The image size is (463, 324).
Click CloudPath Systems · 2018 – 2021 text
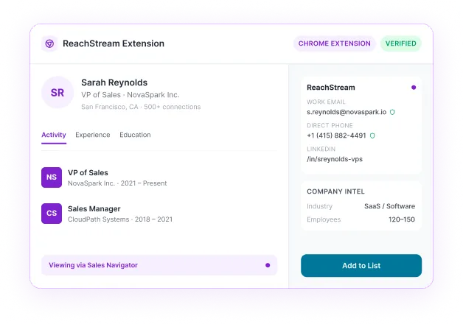(120, 219)
